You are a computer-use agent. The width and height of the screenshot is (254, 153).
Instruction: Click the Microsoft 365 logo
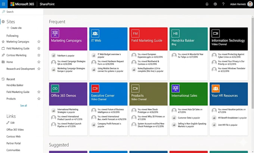point(22,4)
